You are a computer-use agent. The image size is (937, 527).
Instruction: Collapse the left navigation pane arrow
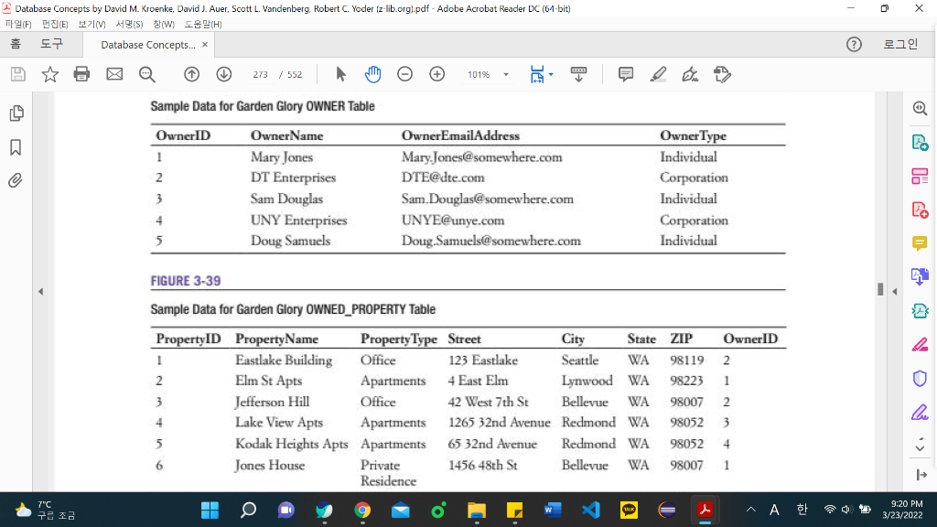[x=40, y=292]
